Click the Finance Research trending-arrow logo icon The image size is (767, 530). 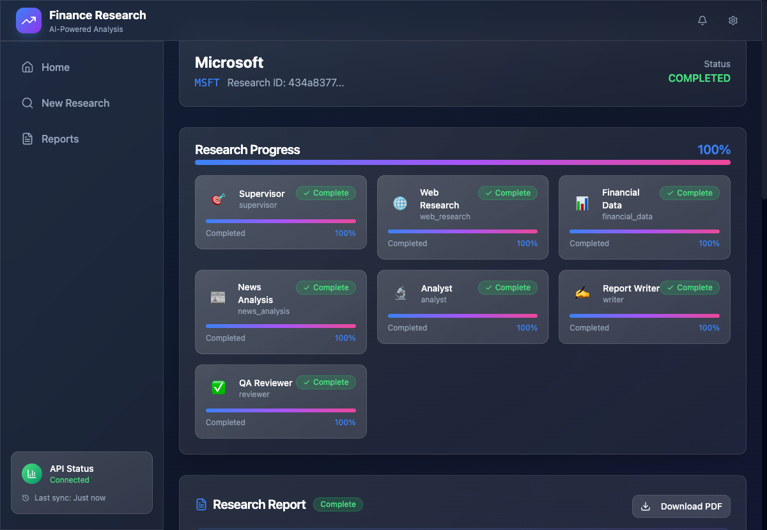(28, 20)
